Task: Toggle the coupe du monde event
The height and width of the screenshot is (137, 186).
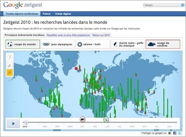Action: 23,44
